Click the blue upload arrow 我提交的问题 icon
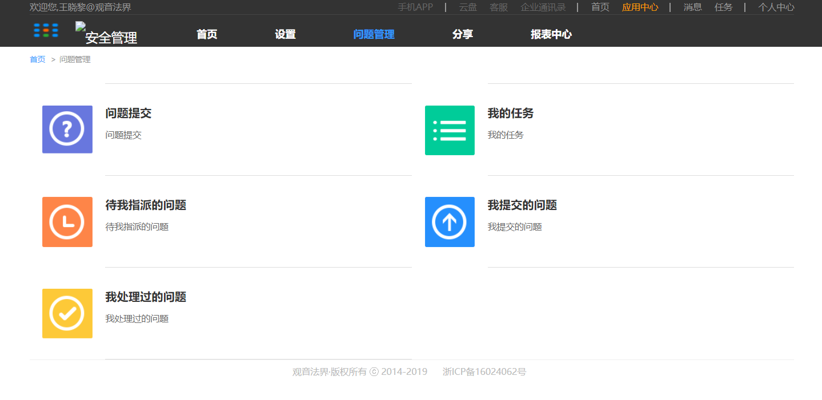822x400 pixels. pyautogui.click(x=450, y=222)
